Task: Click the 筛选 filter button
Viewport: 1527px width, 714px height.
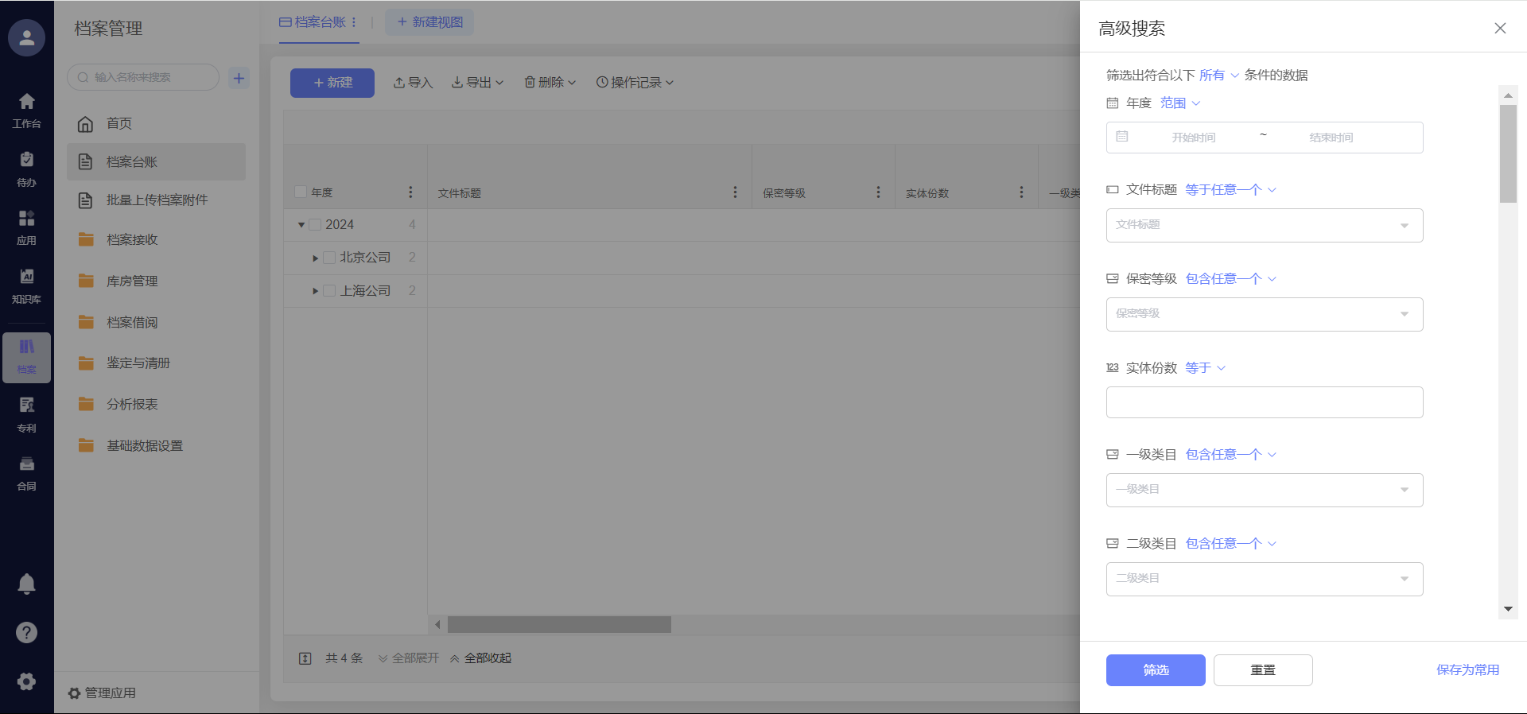Action: tap(1155, 670)
